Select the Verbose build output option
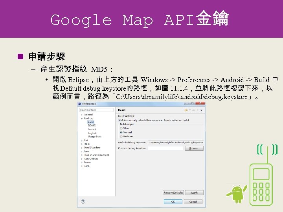The image size is (283, 212). (121, 137)
